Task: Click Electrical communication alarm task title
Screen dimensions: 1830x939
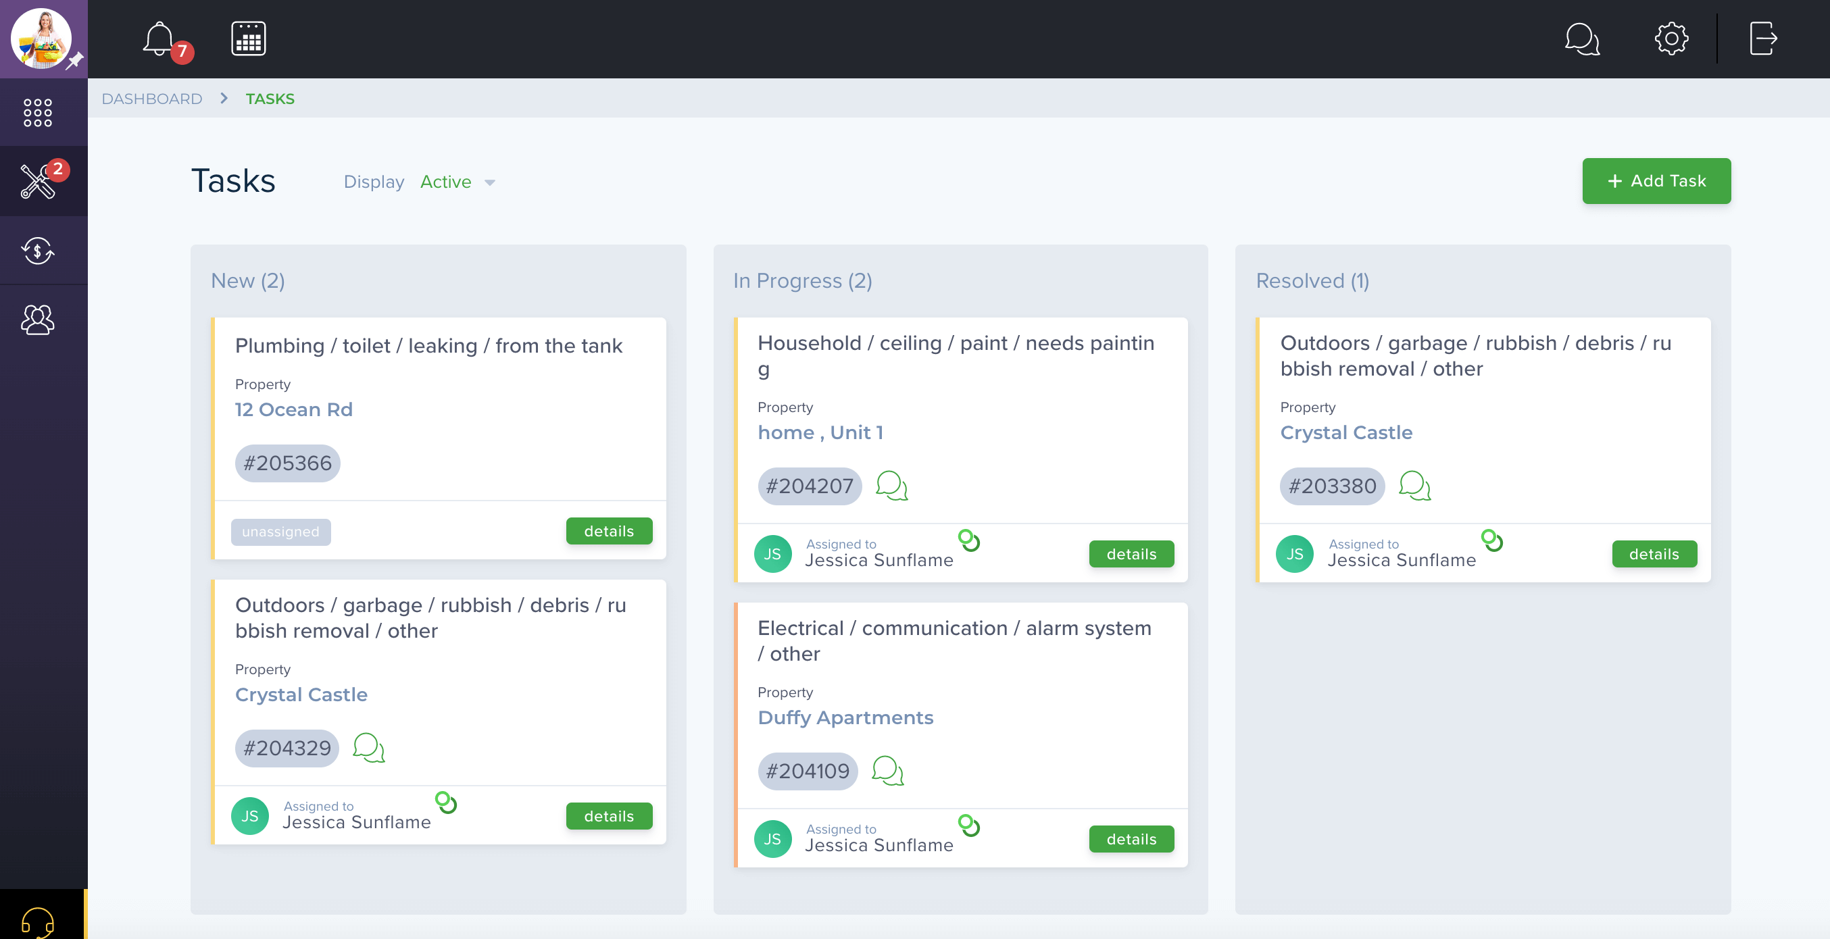Action: tap(954, 640)
